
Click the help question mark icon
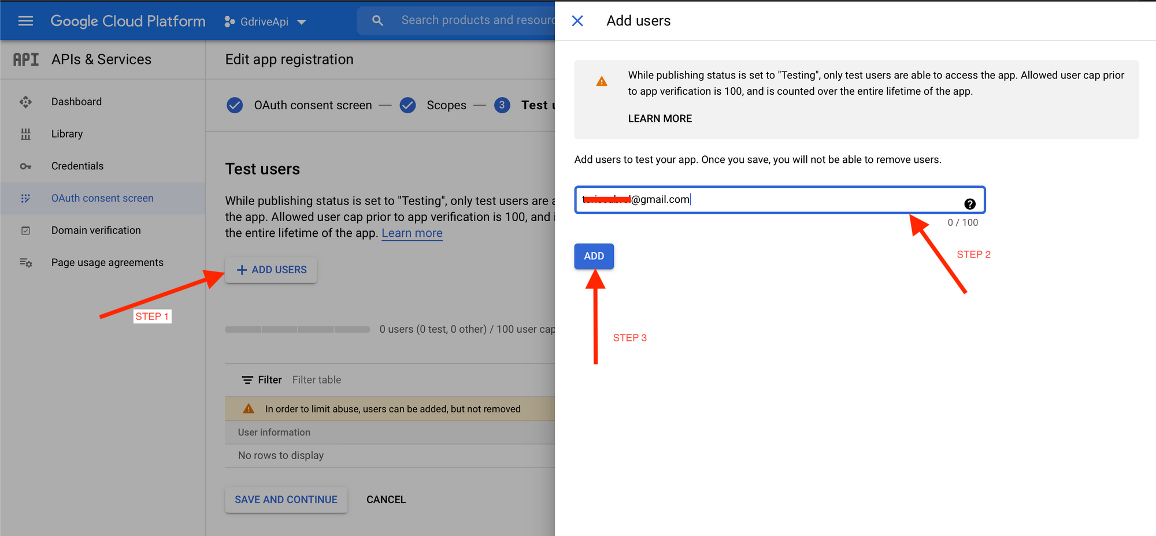(970, 204)
